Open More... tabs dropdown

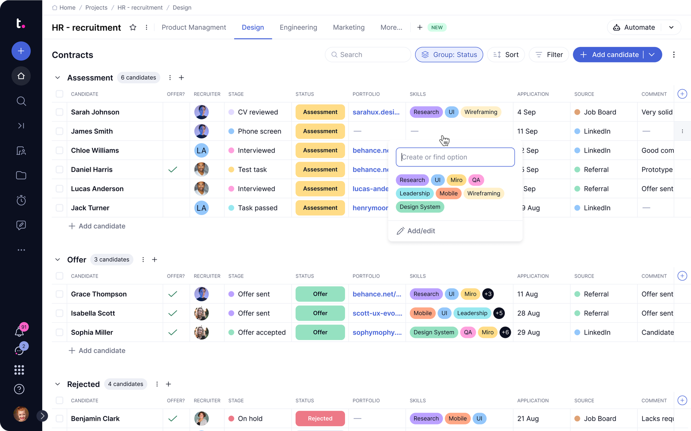(391, 28)
